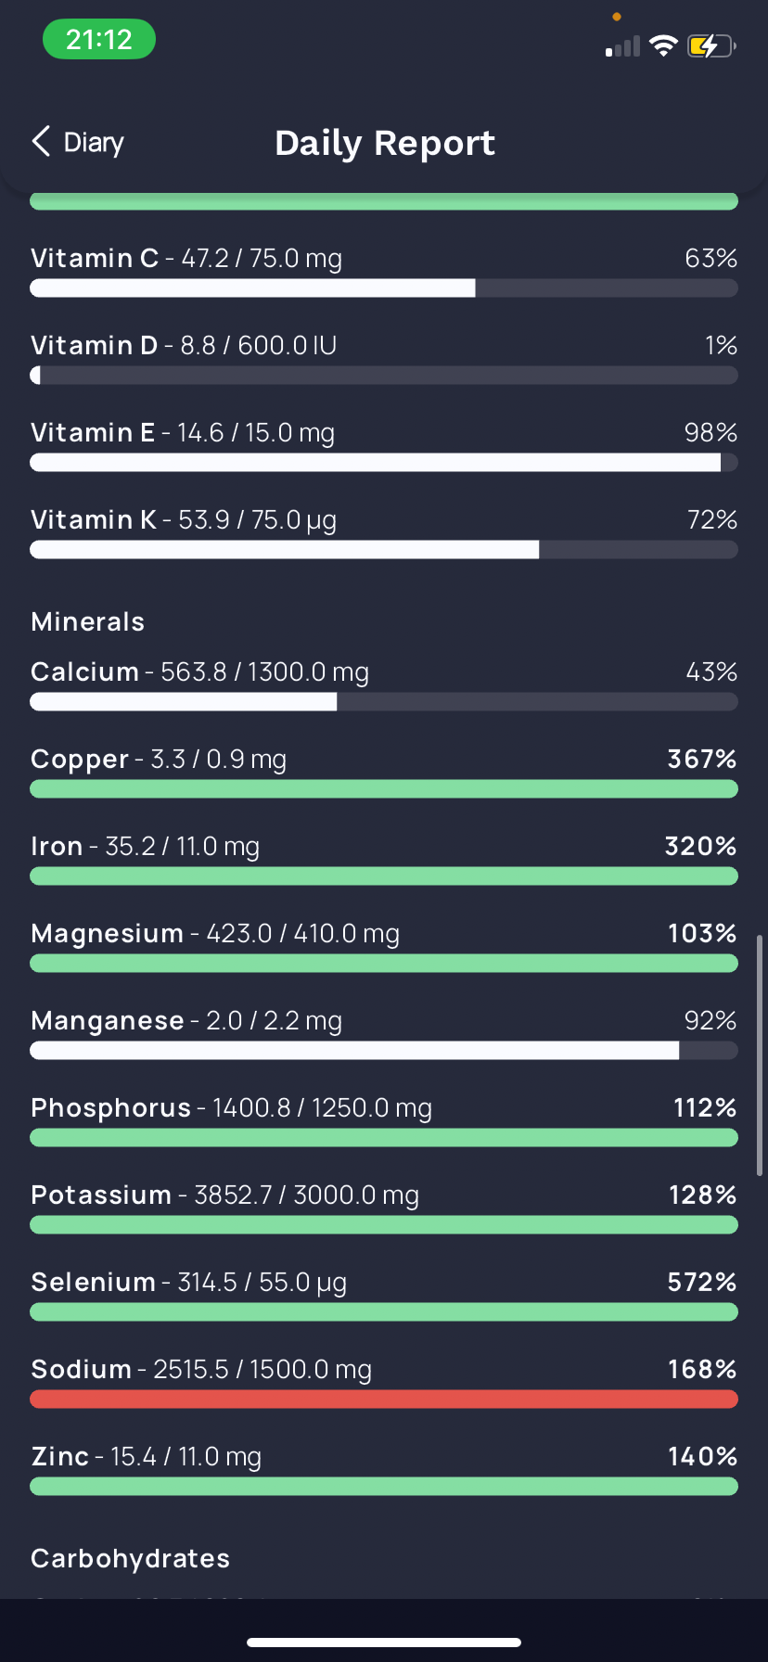The image size is (768, 1662).
Task: Tap the Minerals section heading
Action: click(x=88, y=621)
